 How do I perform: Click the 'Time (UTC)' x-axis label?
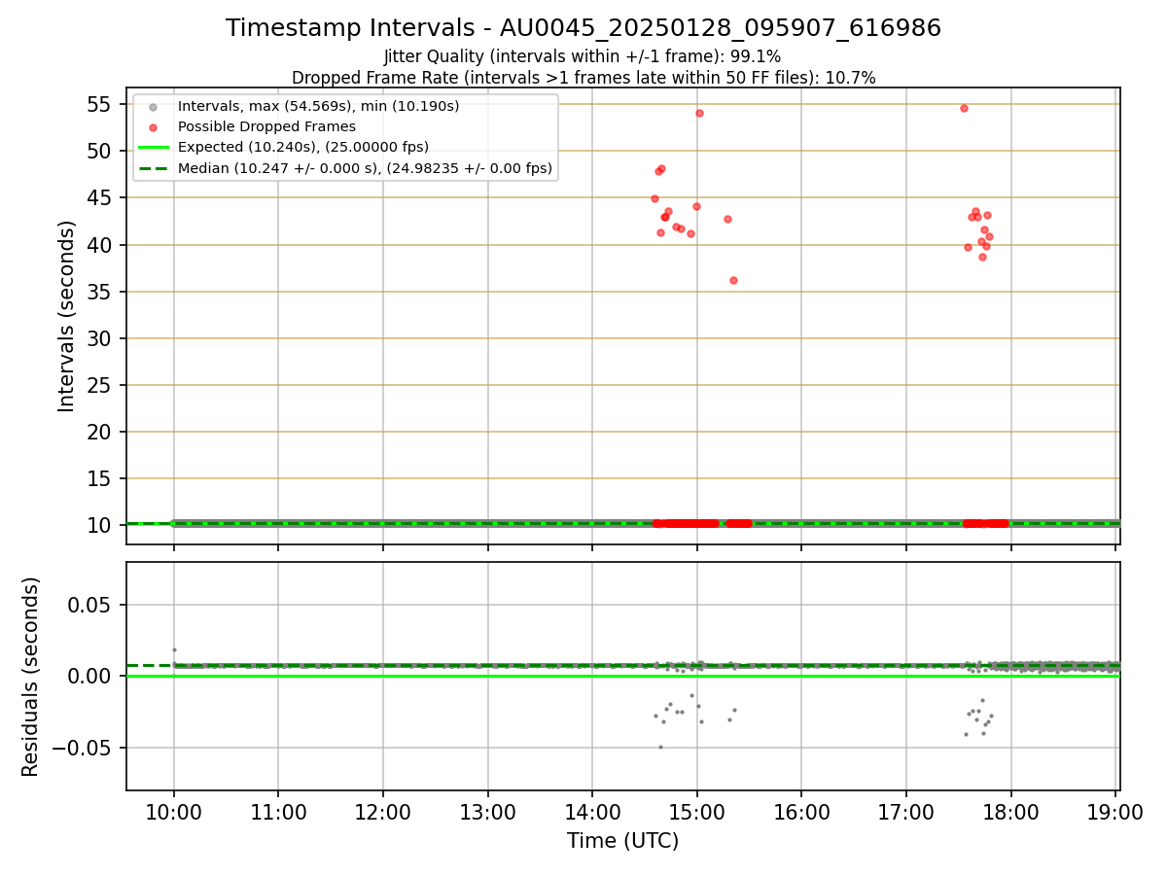pyautogui.click(x=623, y=841)
